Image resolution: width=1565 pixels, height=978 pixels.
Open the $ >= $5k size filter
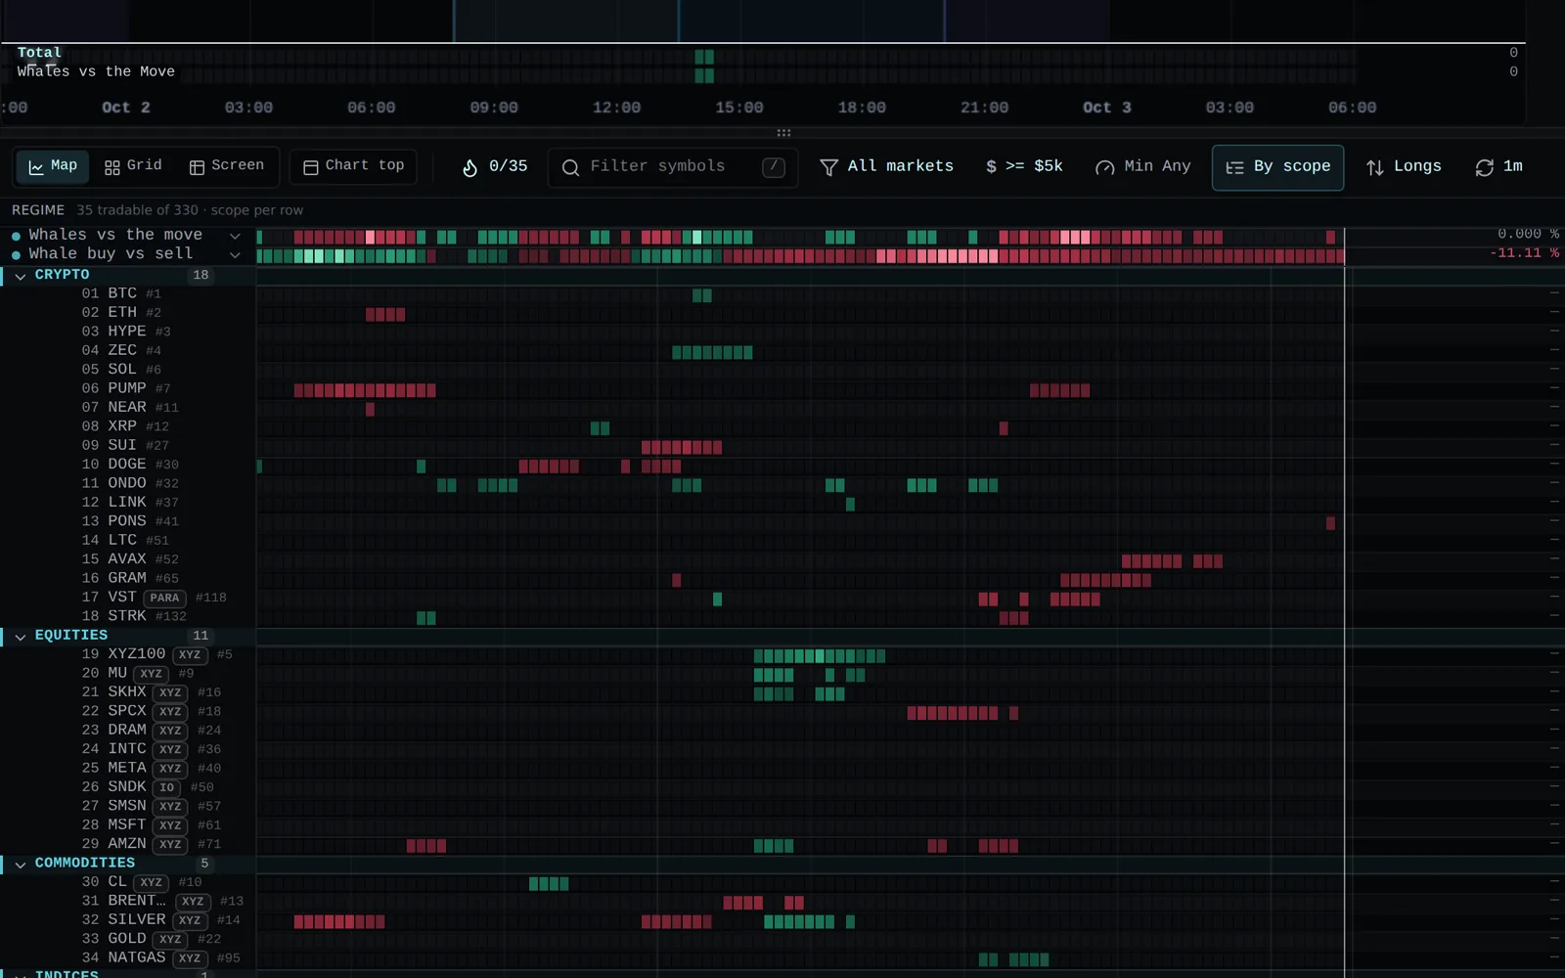[x=1024, y=167]
